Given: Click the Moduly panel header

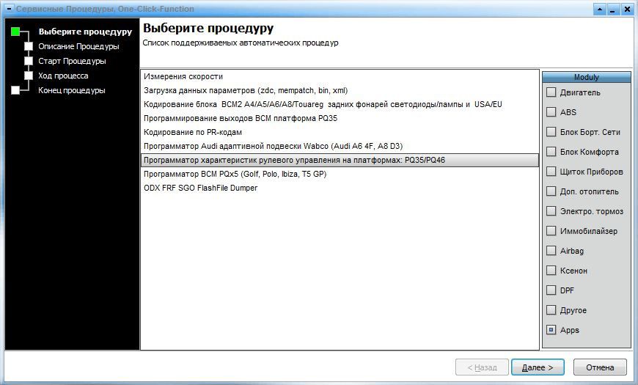Looking at the screenshot, I should (x=587, y=77).
